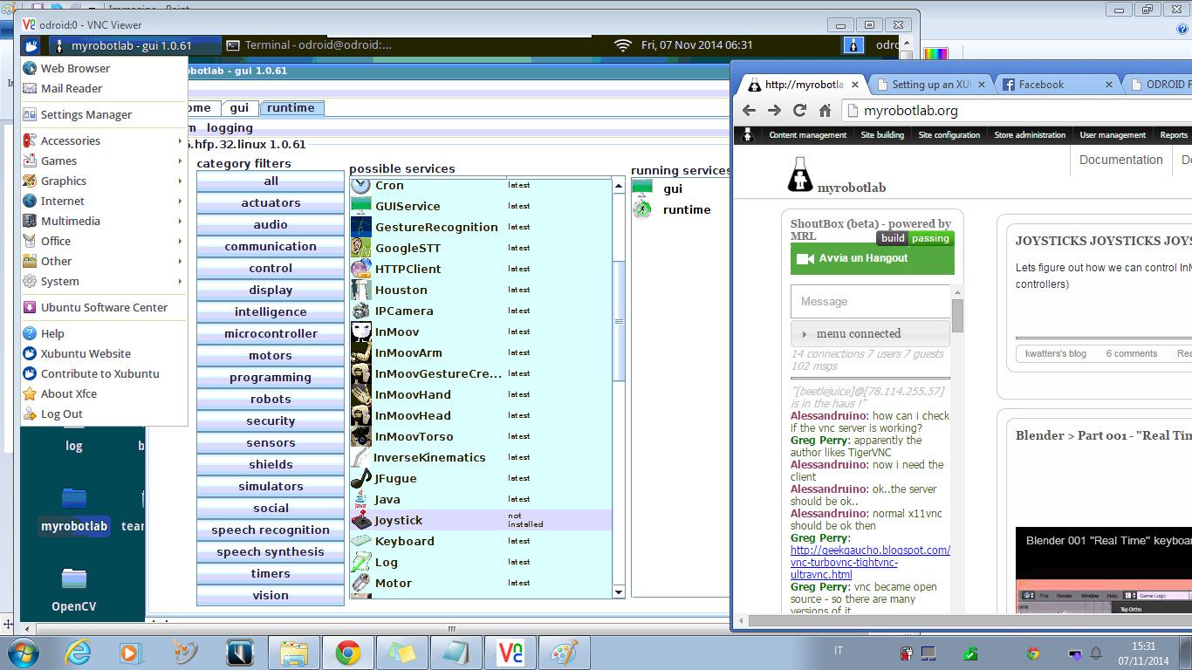Viewport: 1192px width, 670px height.
Task: Expand the Internet submenu
Action: (104, 201)
